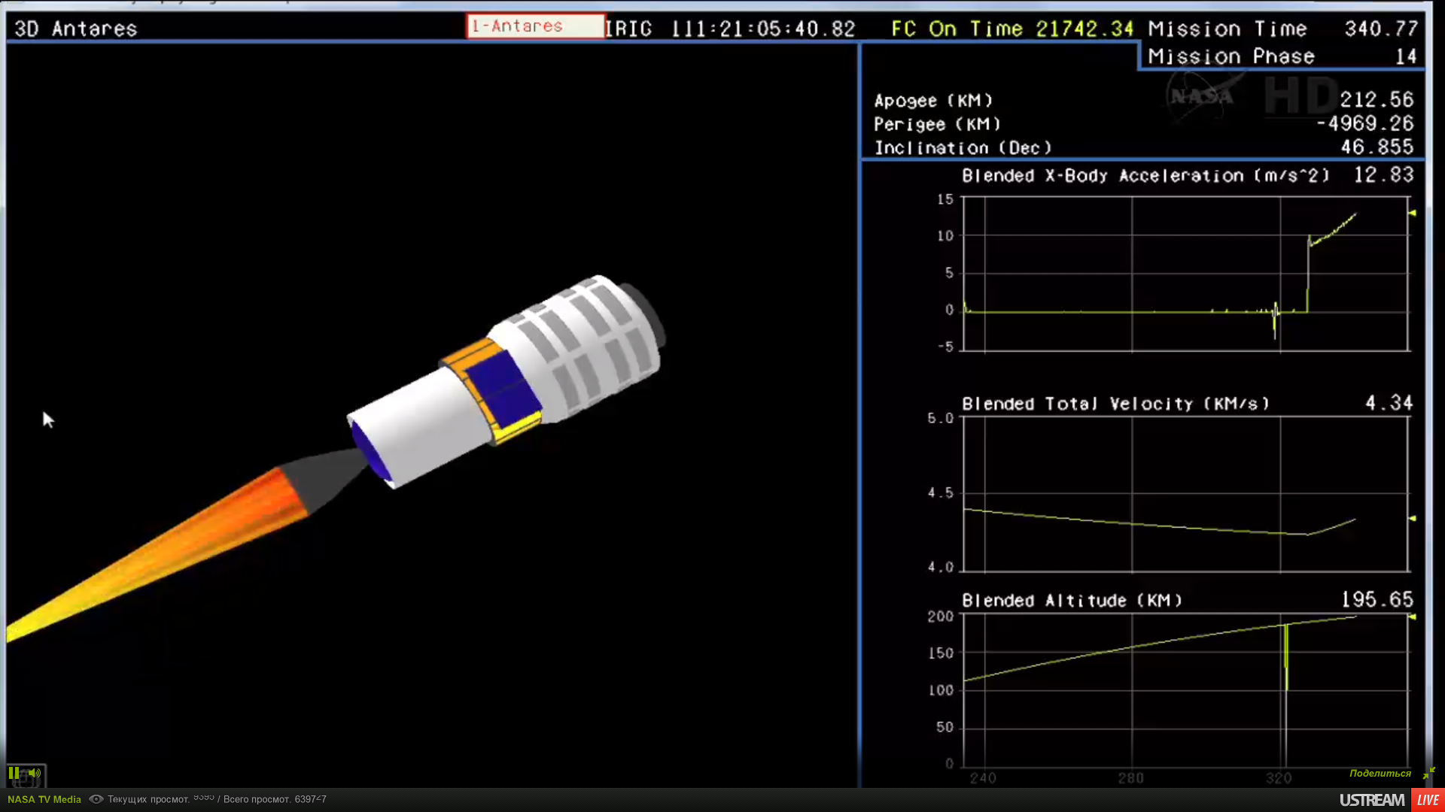
Task: Click the 'Blended Total Velocity (KM/s)' chart title
Action: (x=1116, y=404)
